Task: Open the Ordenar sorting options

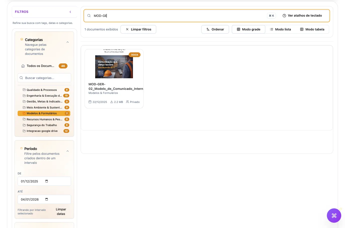Action: [x=215, y=29]
